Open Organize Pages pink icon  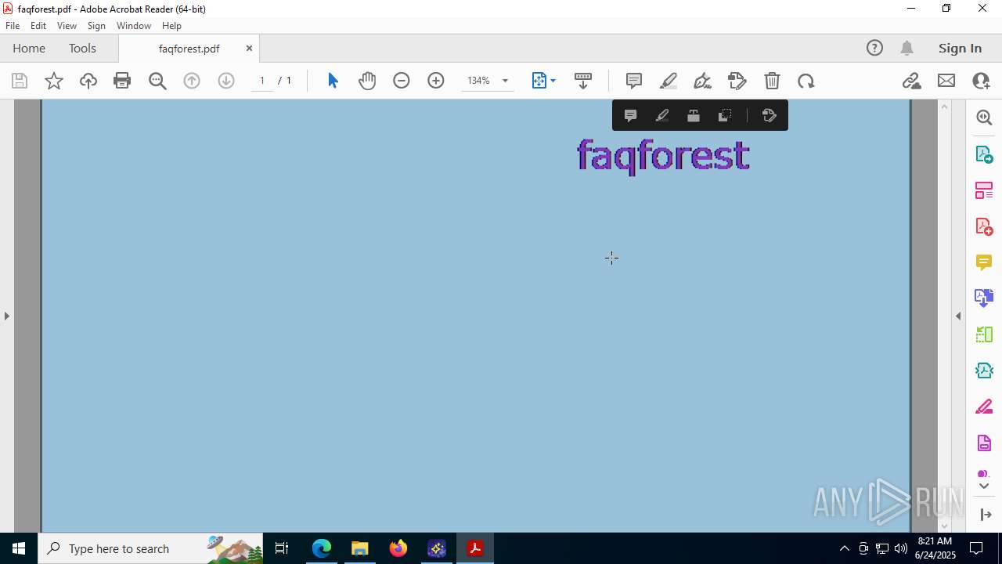984,190
